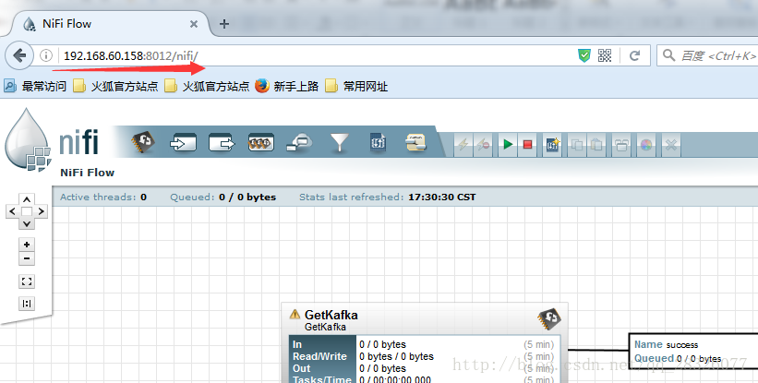
Task: Click the Disable crossed lightning button
Action: 483,144
